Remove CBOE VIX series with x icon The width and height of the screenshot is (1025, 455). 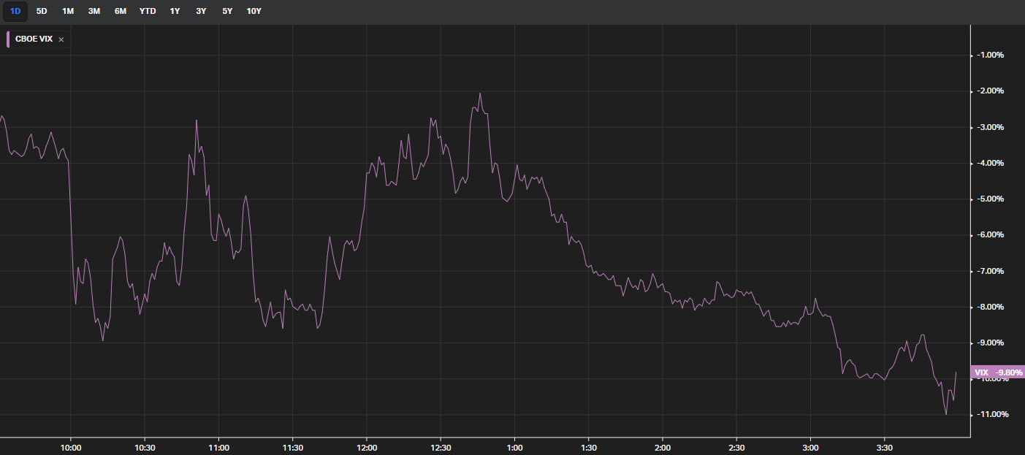[x=61, y=39]
